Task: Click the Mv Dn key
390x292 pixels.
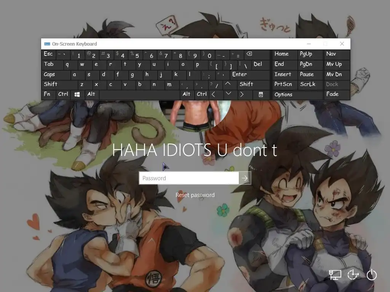Action: [337, 75]
